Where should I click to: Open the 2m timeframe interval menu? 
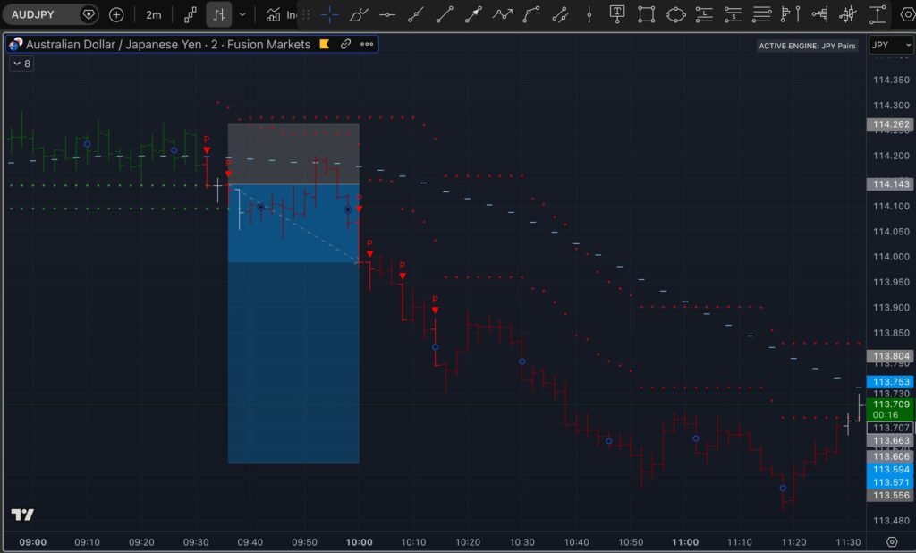coord(154,14)
